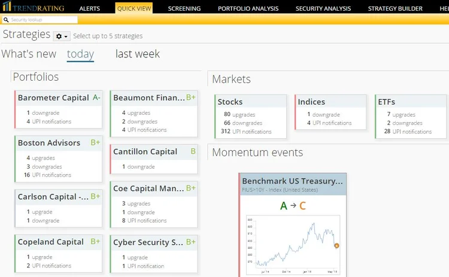
Task: Open Portfolio Analysis
Action: 248,8
